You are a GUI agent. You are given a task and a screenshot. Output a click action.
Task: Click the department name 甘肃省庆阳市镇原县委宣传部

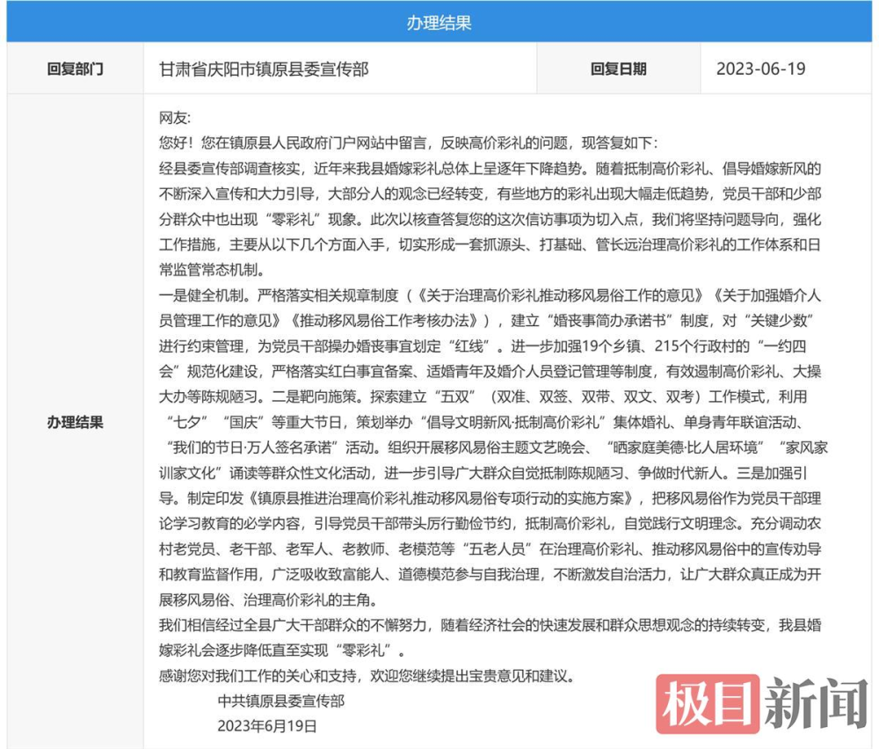264,69
